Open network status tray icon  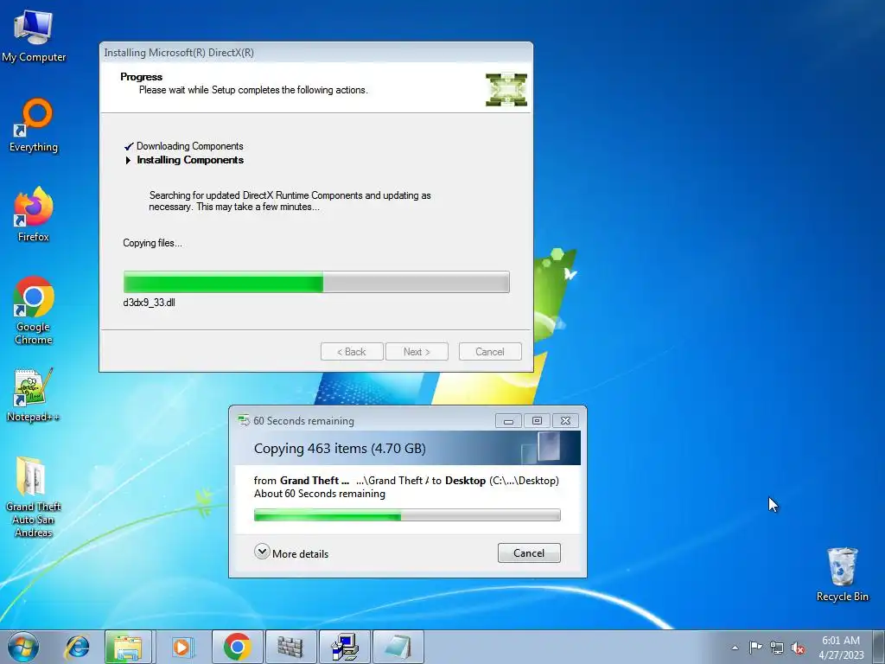[777, 648]
